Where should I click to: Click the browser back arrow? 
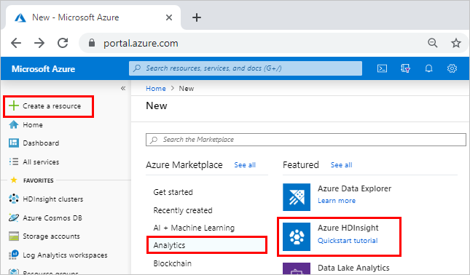(16, 43)
